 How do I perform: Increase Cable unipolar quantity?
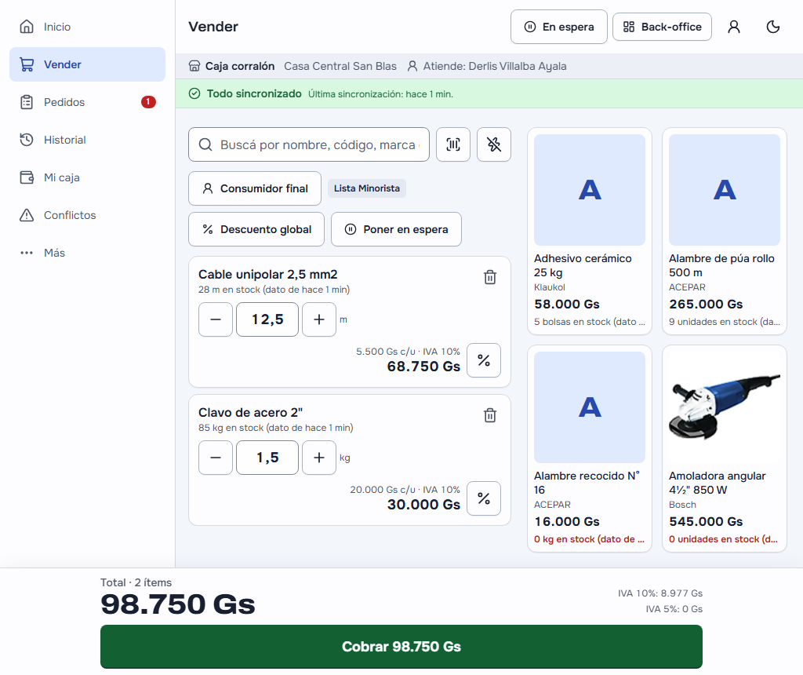[319, 319]
